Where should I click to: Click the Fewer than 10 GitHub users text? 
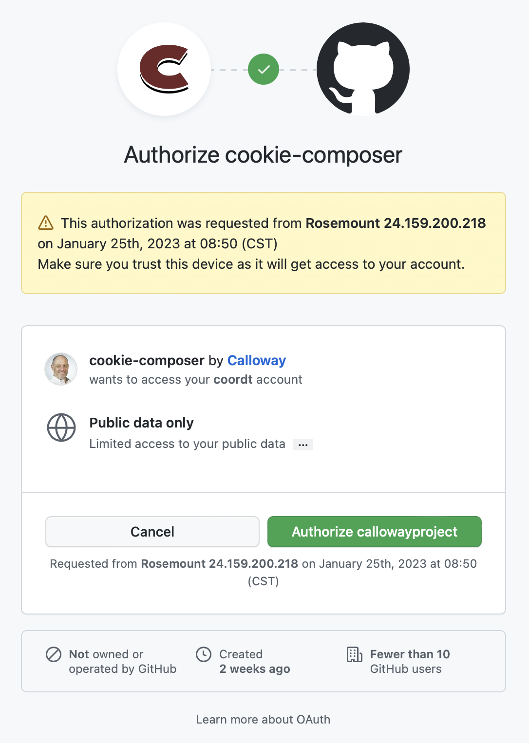(410, 661)
